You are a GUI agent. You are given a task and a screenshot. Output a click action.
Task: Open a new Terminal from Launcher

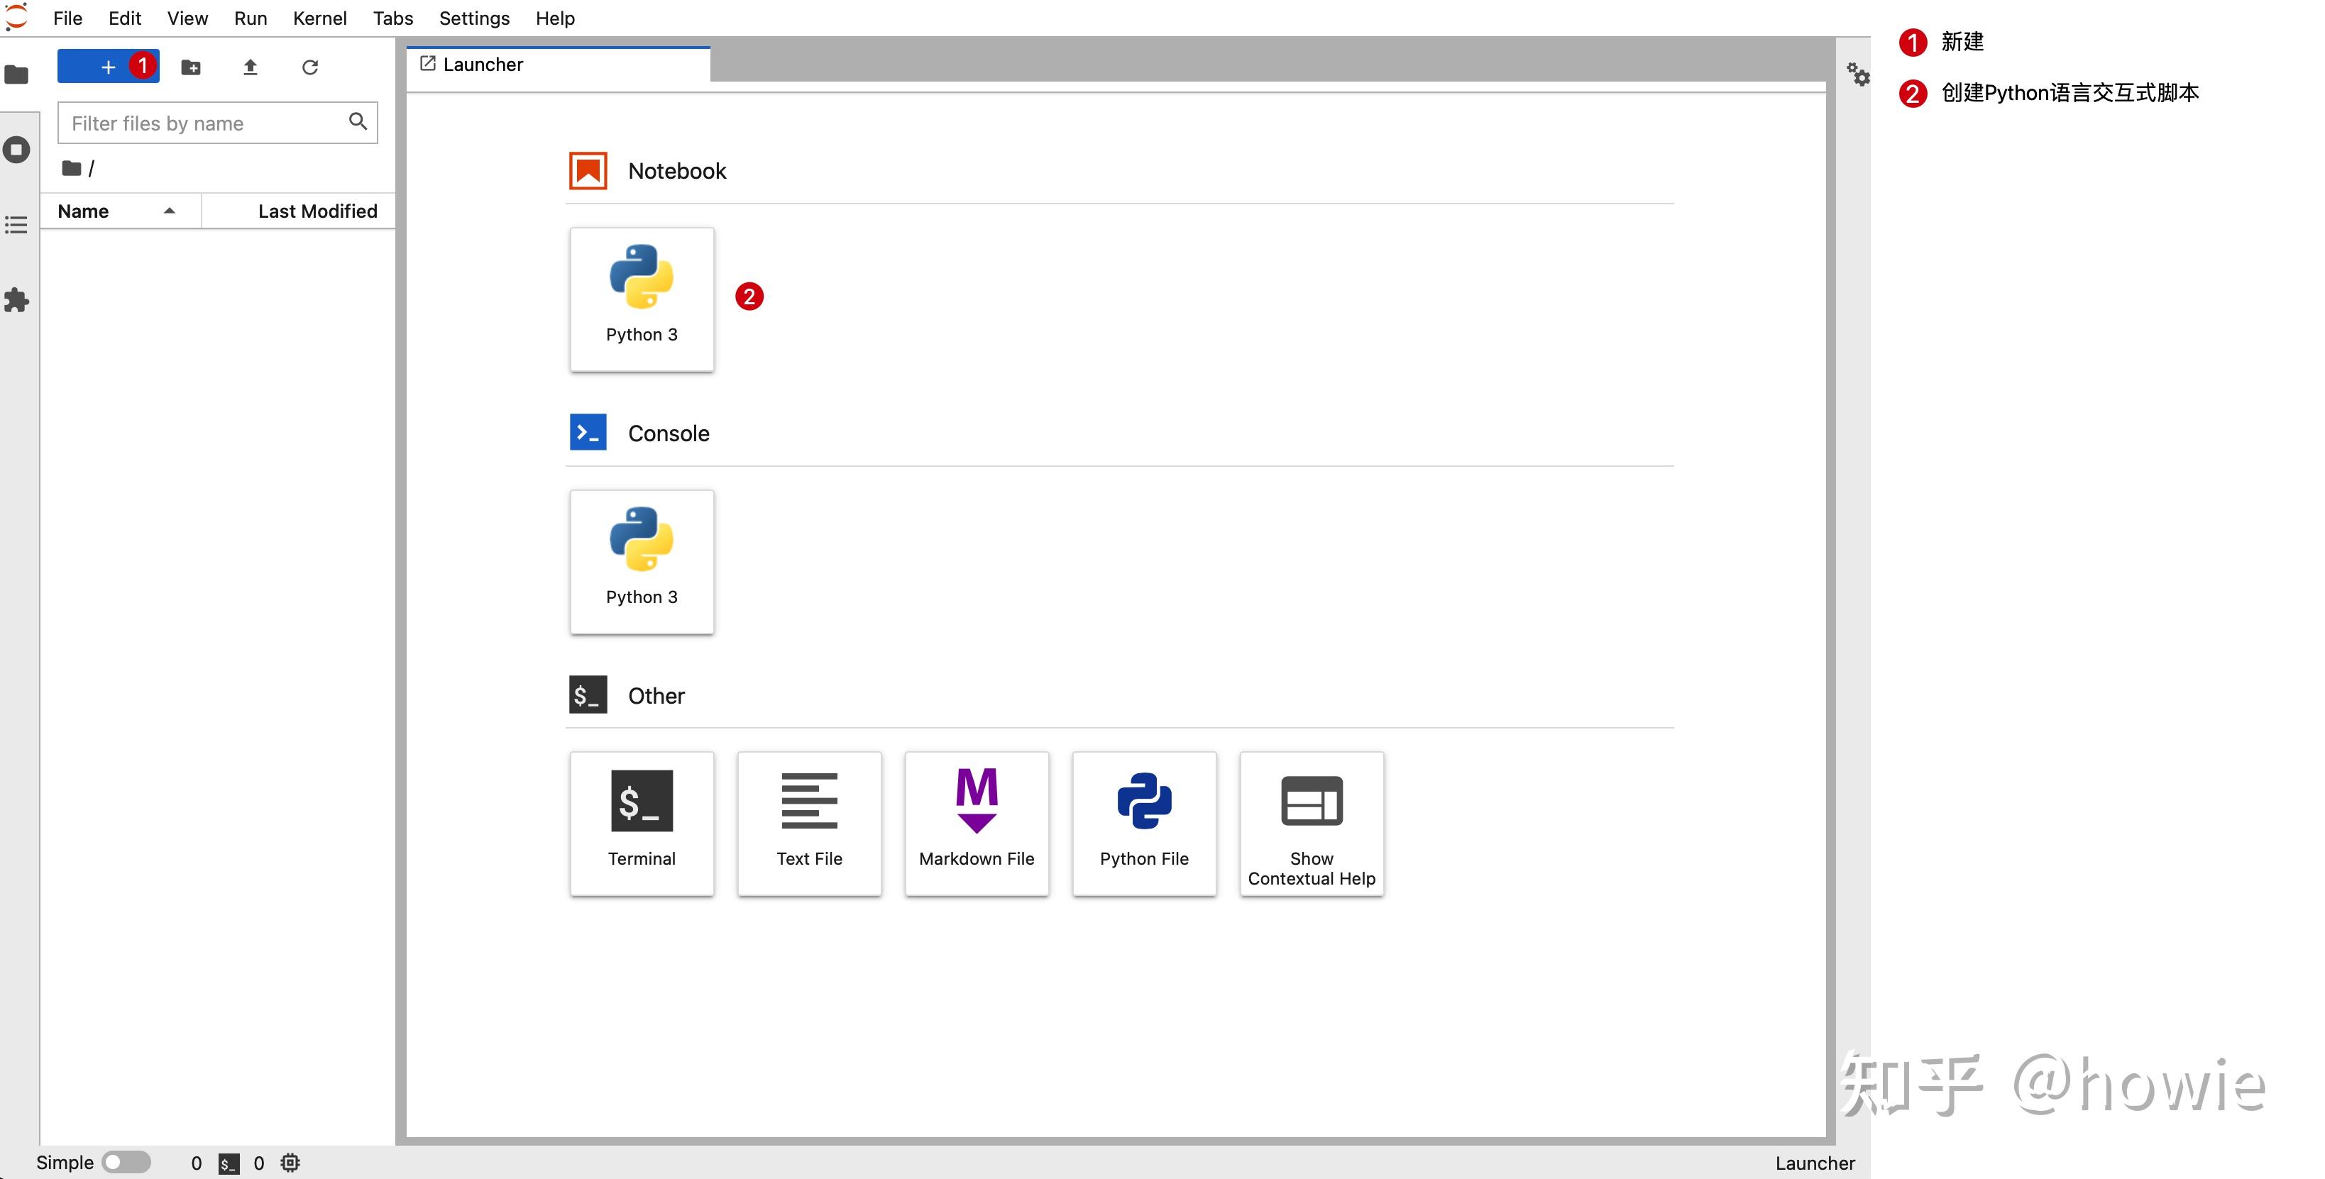[x=641, y=823]
